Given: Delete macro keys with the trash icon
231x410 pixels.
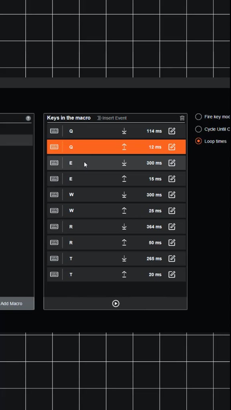Looking at the screenshot, I should pyautogui.click(x=182, y=118).
